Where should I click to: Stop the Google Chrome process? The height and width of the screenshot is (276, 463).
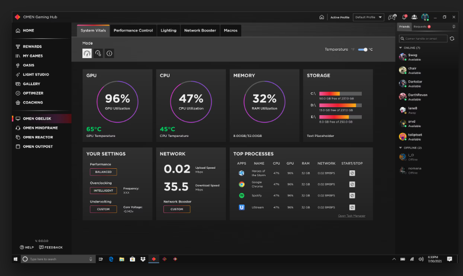coord(352,184)
